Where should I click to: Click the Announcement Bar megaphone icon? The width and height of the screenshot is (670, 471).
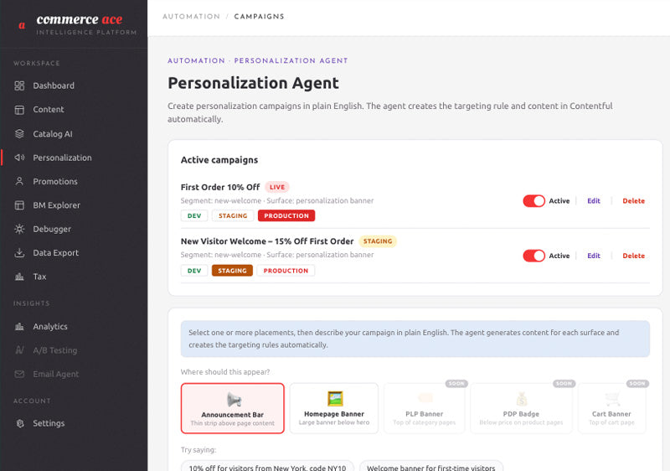[x=234, y=400]
